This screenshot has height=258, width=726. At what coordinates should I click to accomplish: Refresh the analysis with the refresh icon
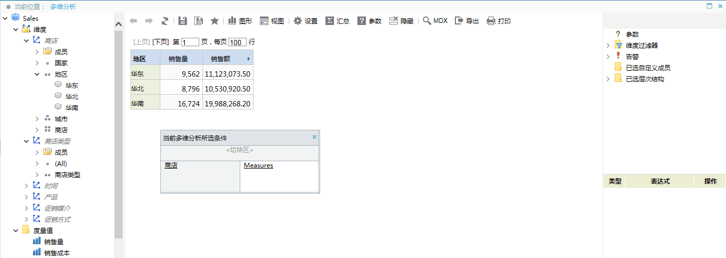[x=165, y=21]
